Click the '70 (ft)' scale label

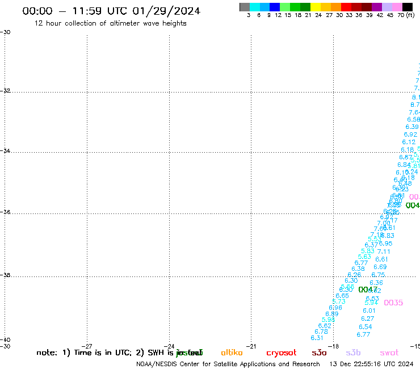tap(406, 15)
